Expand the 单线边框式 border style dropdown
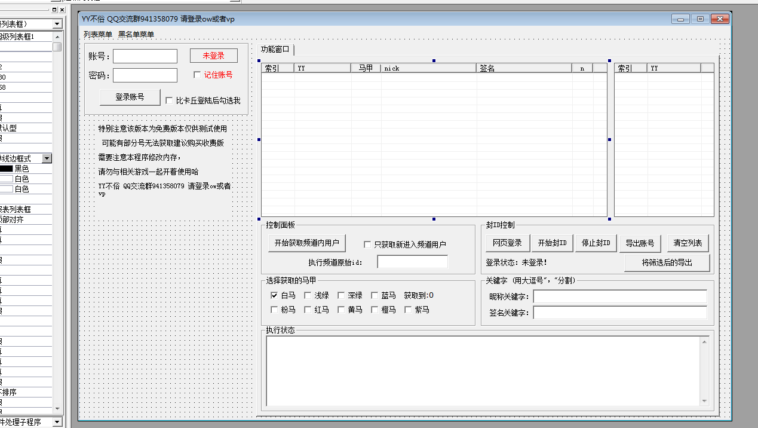This screenshot has width=758, height=428. 47,158
